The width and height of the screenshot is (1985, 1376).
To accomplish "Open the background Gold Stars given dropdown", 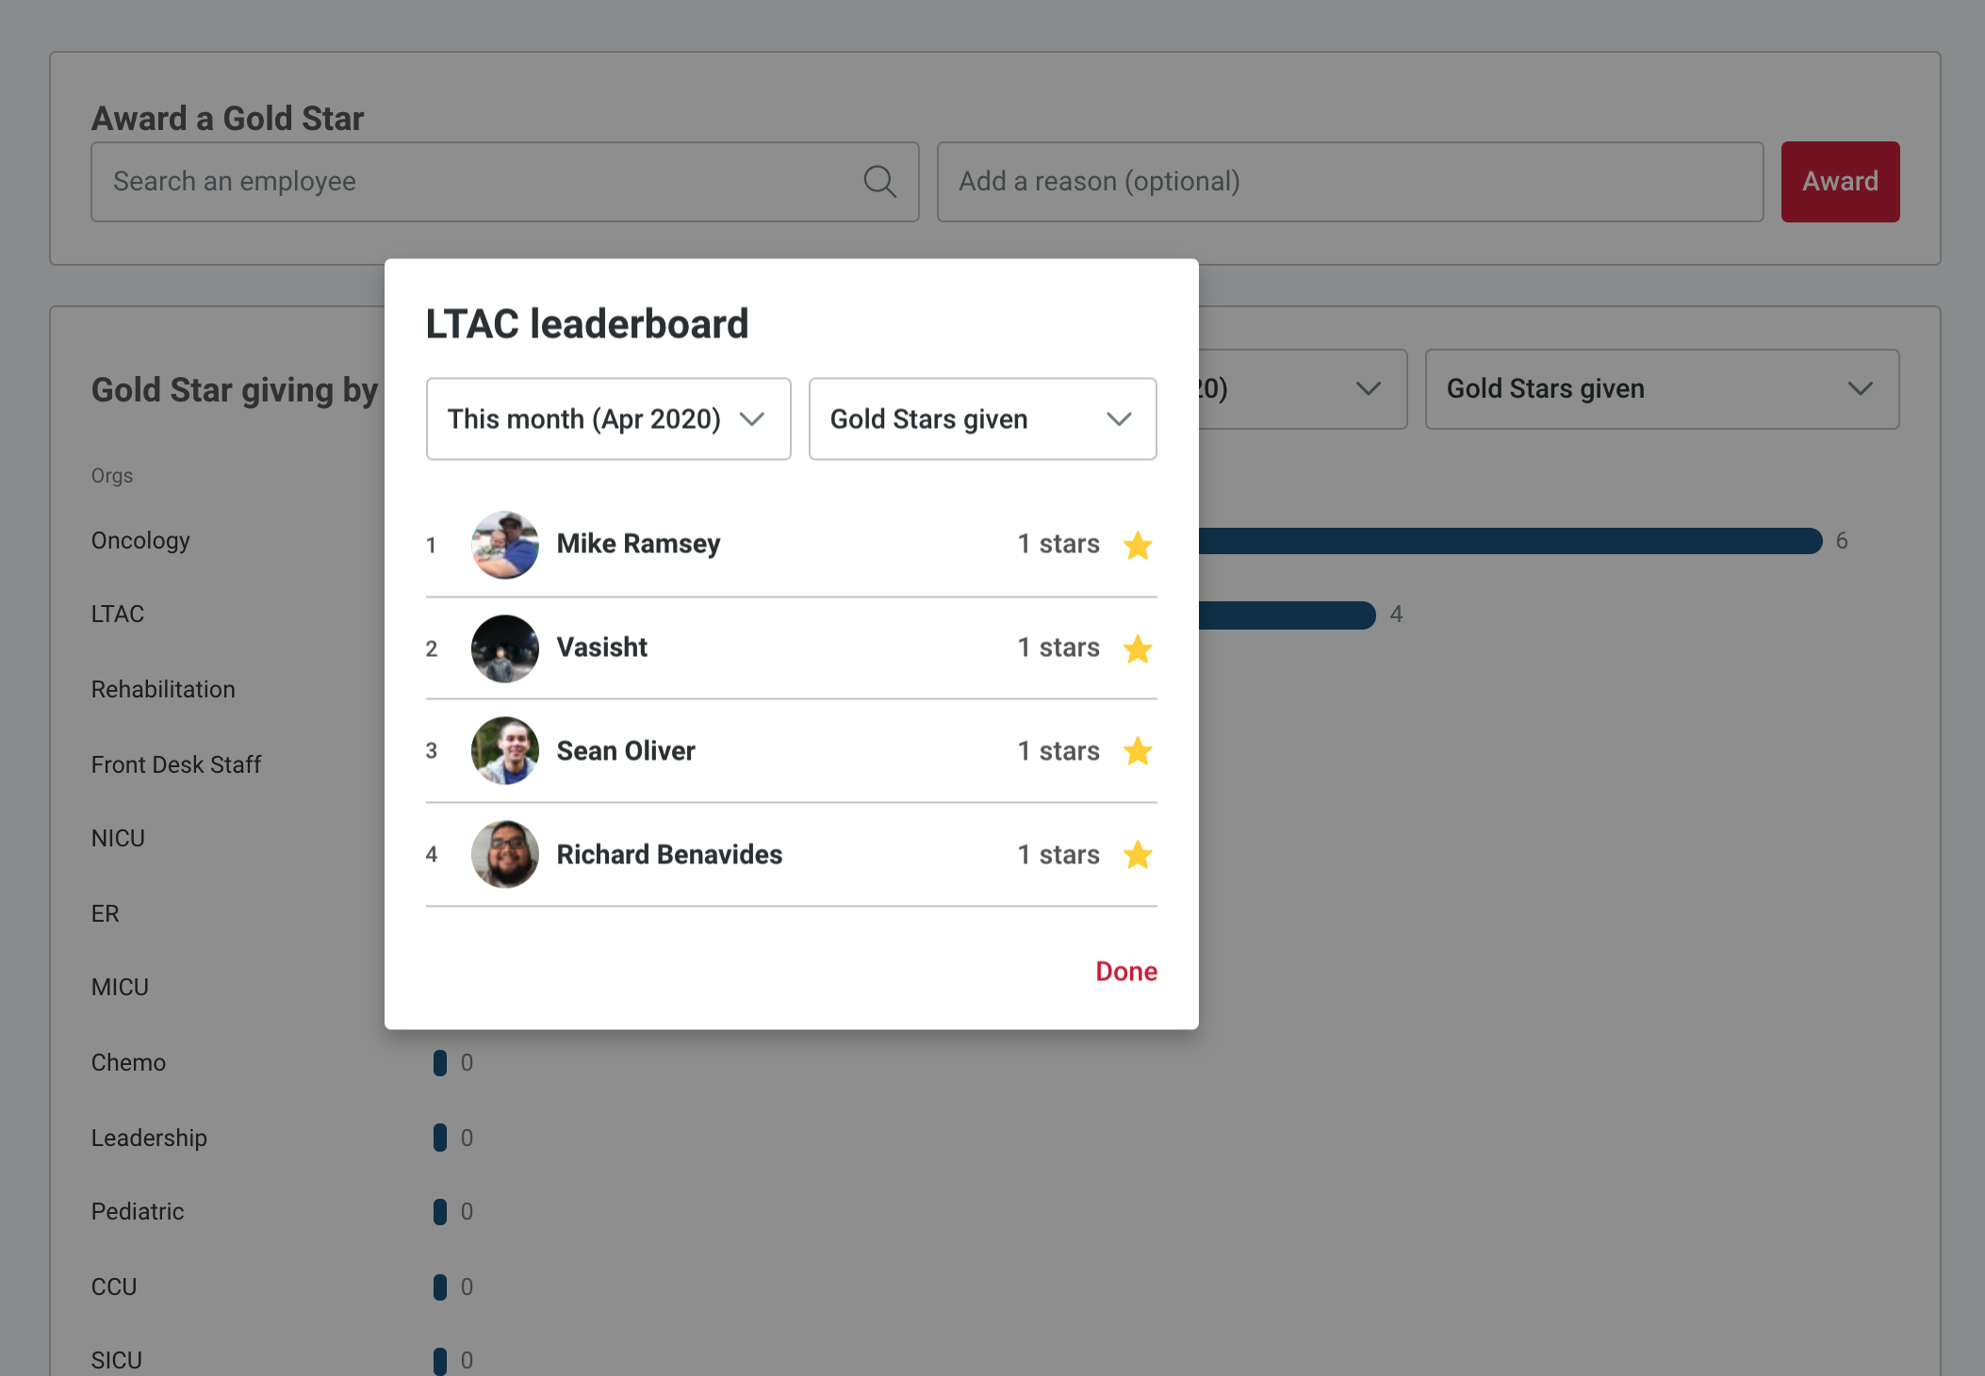I will (x=1662, y=389).
